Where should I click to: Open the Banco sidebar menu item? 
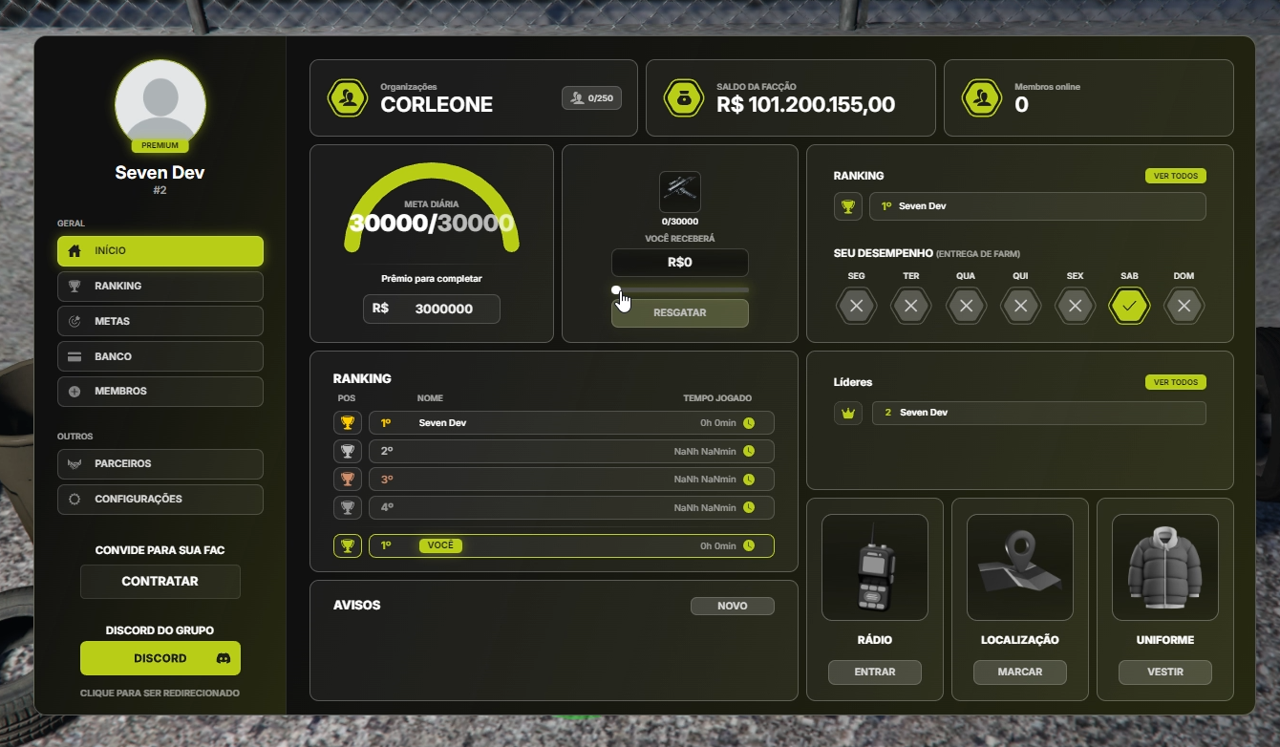[x=160, y=356]
